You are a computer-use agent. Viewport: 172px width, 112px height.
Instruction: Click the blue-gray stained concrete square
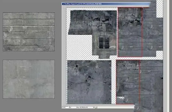(89, 82)
